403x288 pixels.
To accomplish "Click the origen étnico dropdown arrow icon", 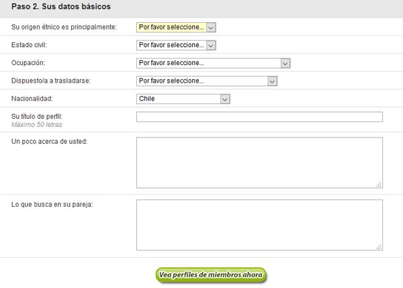I will point(211,28).
